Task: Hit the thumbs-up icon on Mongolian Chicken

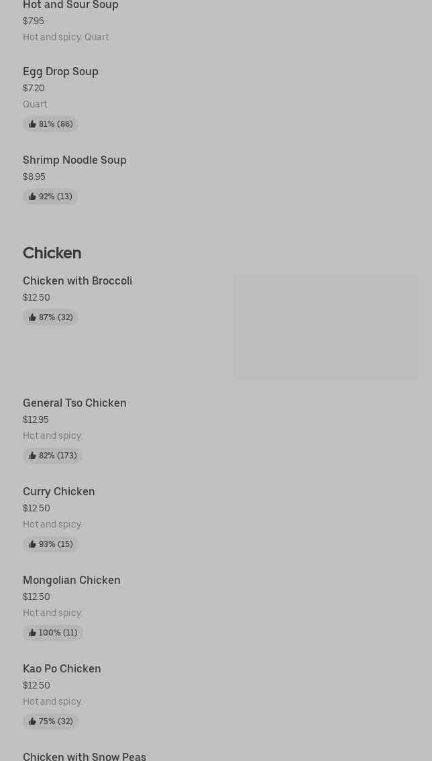Action: [x=32, y=633]
